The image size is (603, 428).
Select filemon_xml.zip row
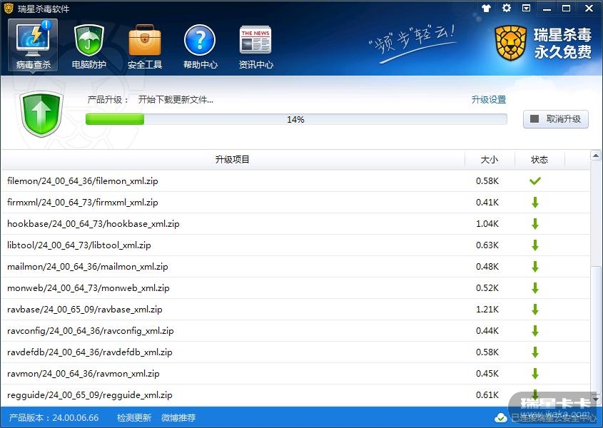(295, 180)
